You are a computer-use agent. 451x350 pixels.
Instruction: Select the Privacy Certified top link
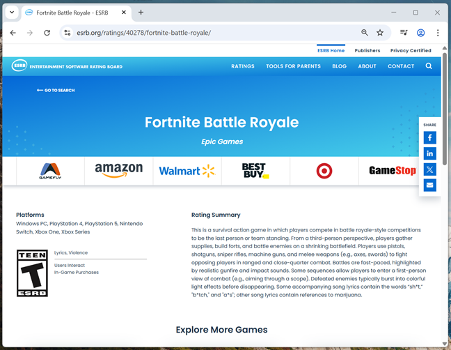coord(411,51)
